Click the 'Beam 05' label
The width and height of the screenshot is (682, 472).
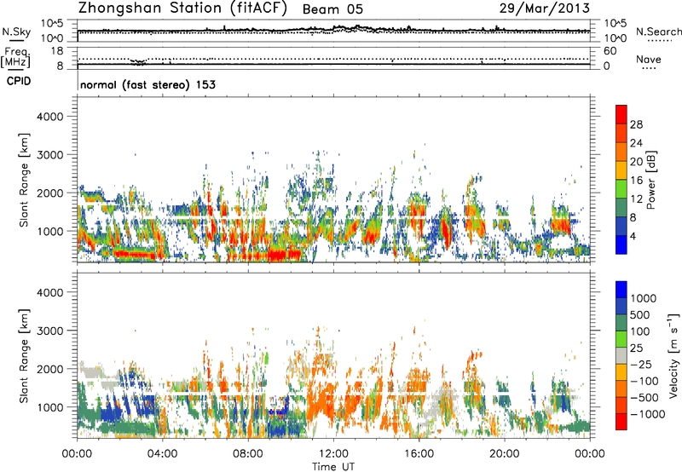332,9
